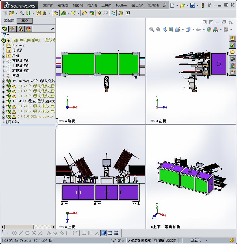
Task: Click the Mate paperclip toolbar icon
Action: point(22,13)
